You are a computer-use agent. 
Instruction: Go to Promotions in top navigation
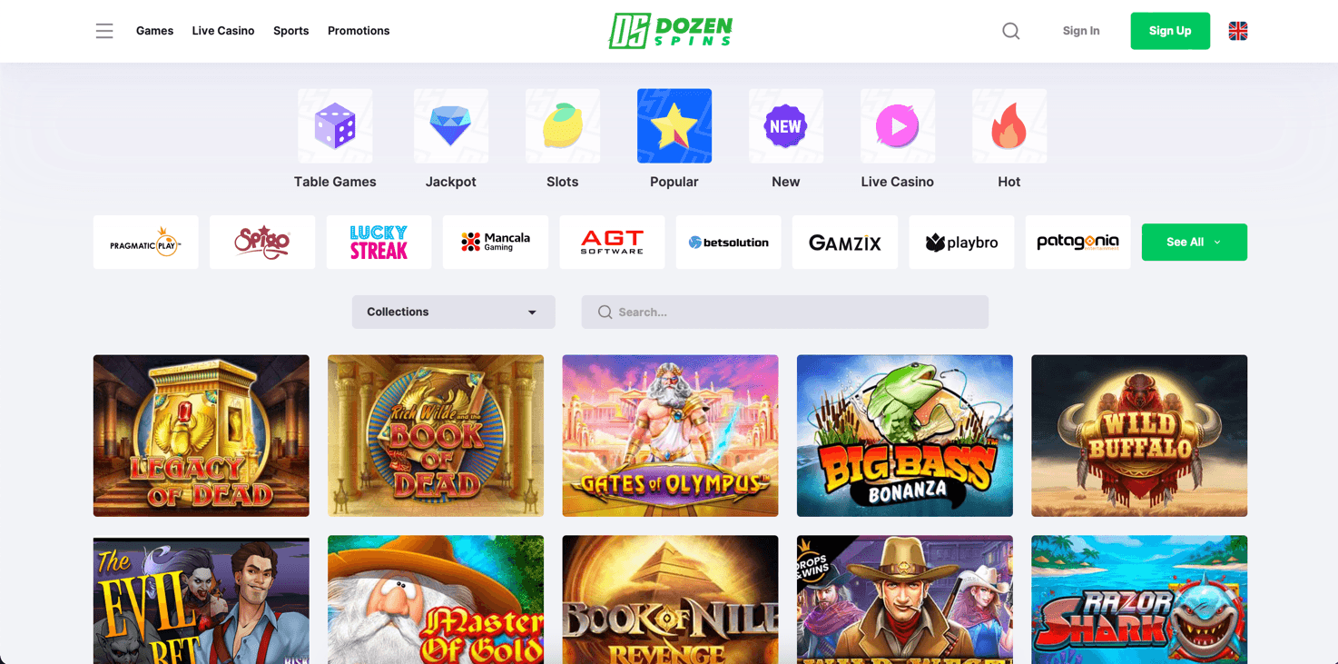tap(359, 31)
